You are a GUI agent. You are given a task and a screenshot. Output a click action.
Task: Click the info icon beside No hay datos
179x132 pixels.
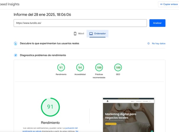coord(149,43)
